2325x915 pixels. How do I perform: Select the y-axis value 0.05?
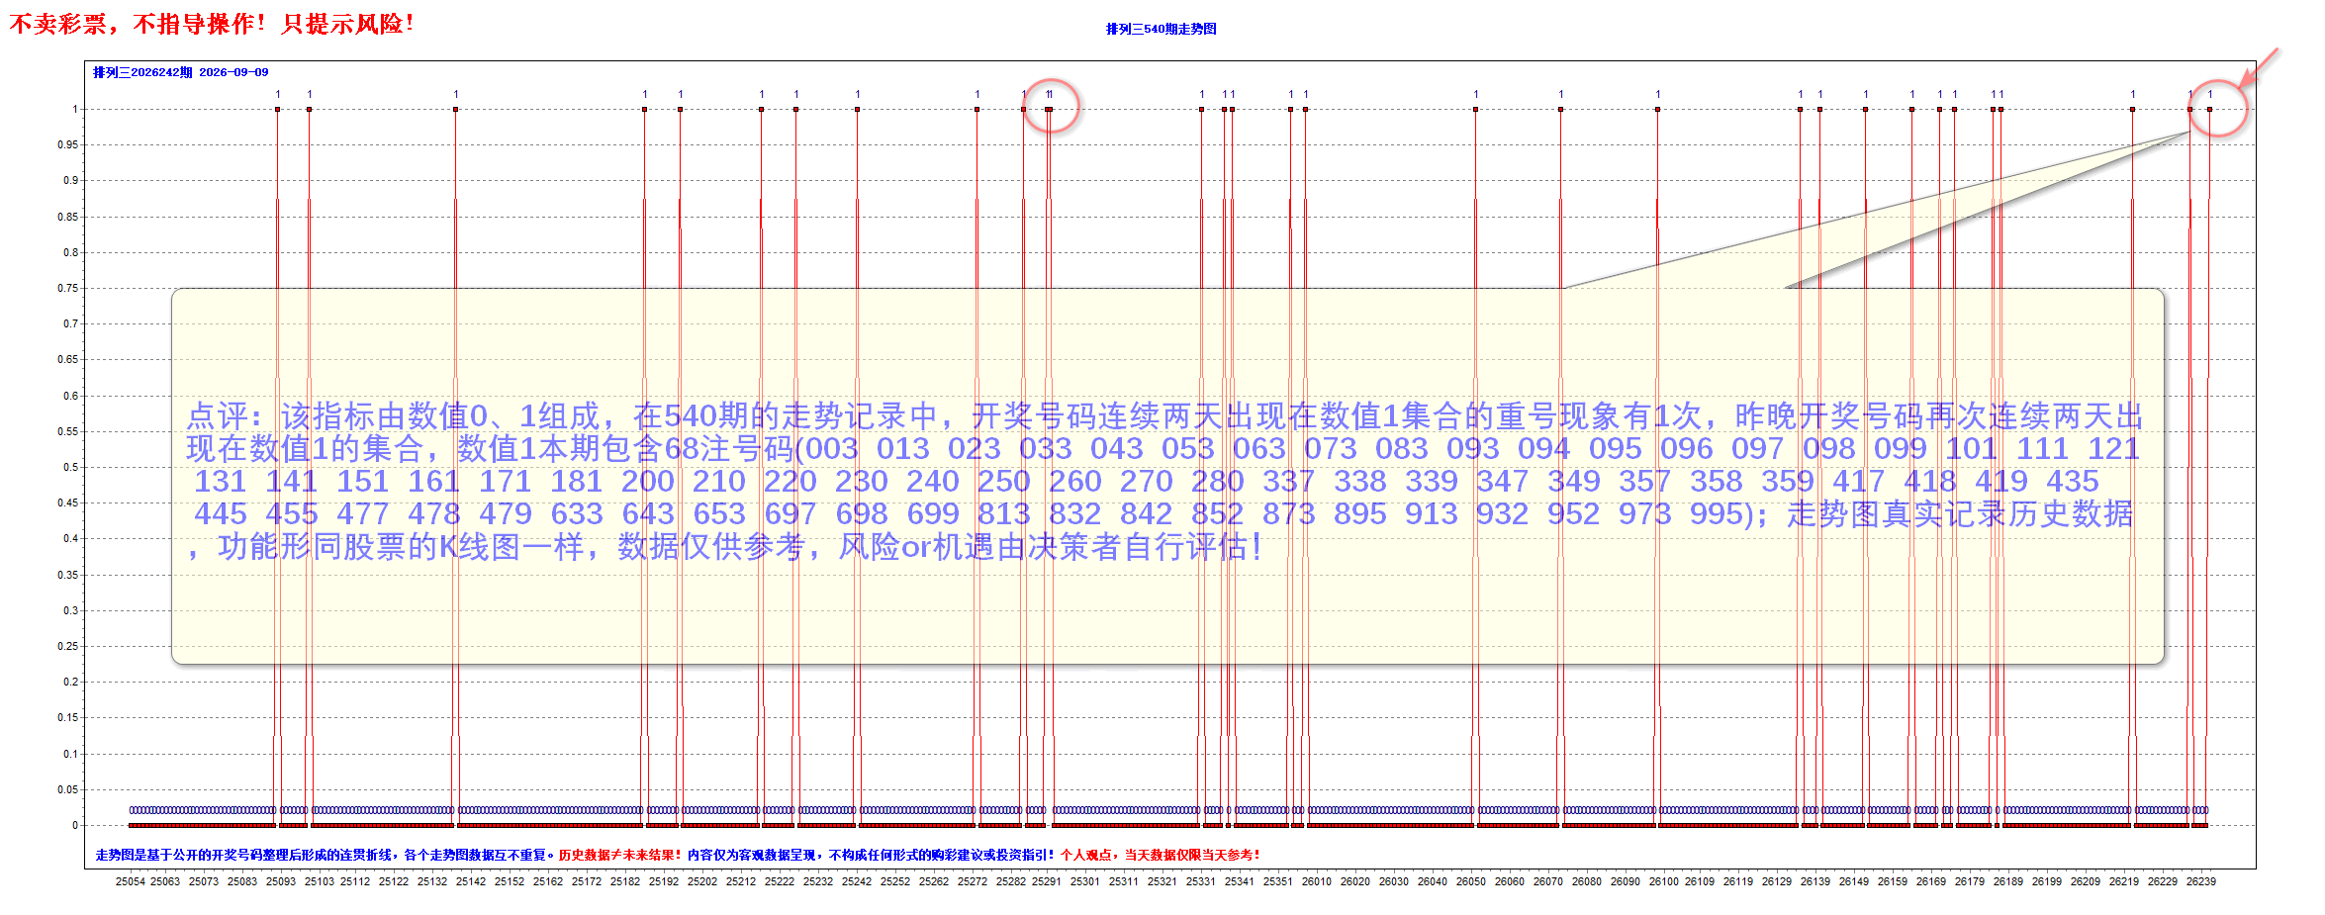tap(67, 789)
